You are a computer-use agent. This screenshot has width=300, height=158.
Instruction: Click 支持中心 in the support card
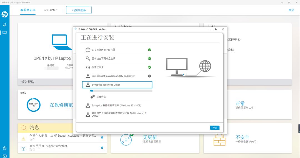(234, 39)
